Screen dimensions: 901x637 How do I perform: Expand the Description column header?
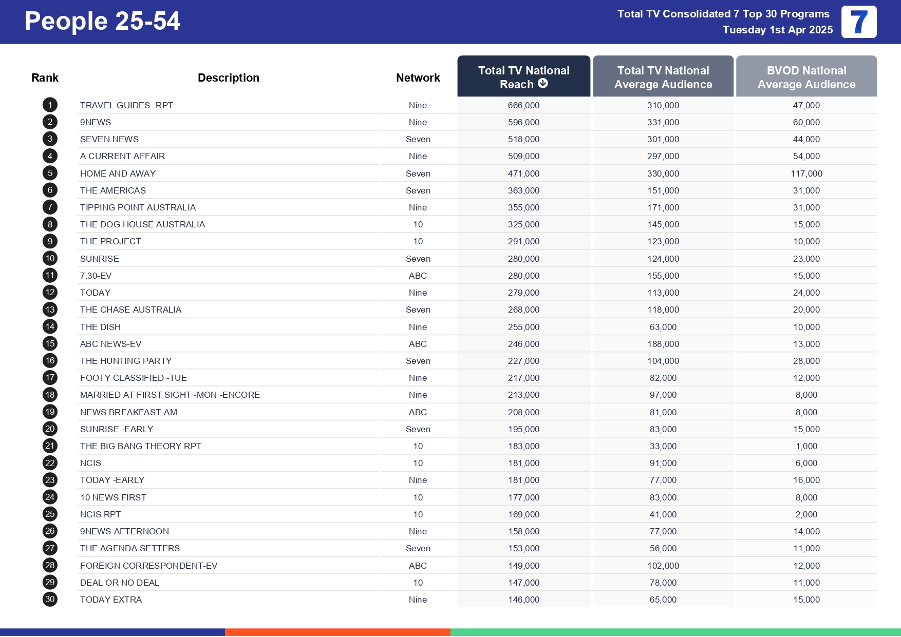coord(228,78)
